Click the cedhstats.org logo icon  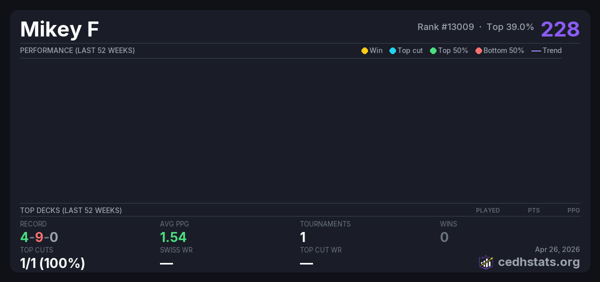pos(486,262)
